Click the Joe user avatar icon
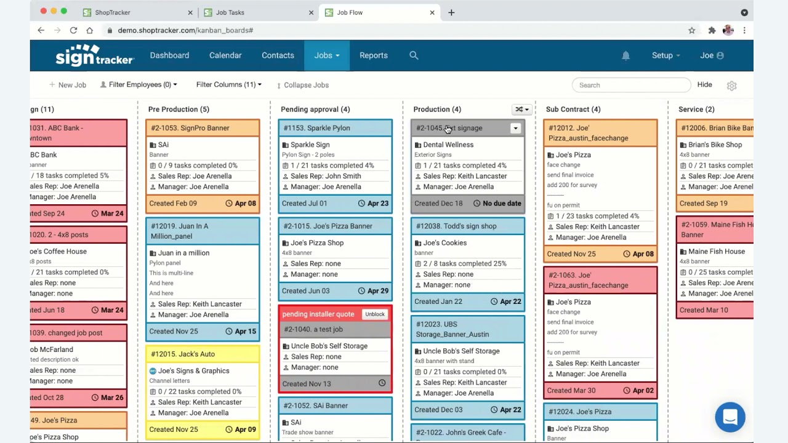This screenshot has width=788, height=443. (720, 55)
